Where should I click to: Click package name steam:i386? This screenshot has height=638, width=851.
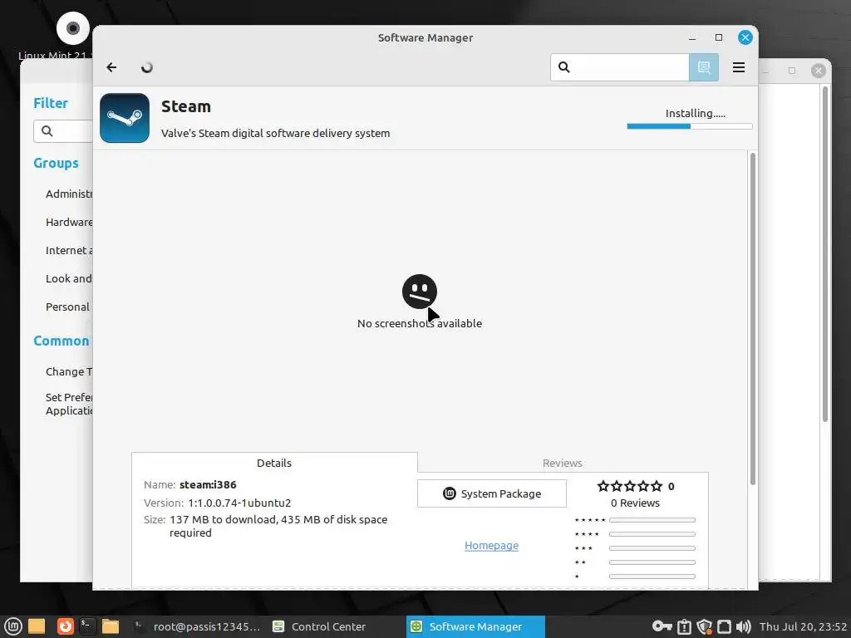coord(208,484)
